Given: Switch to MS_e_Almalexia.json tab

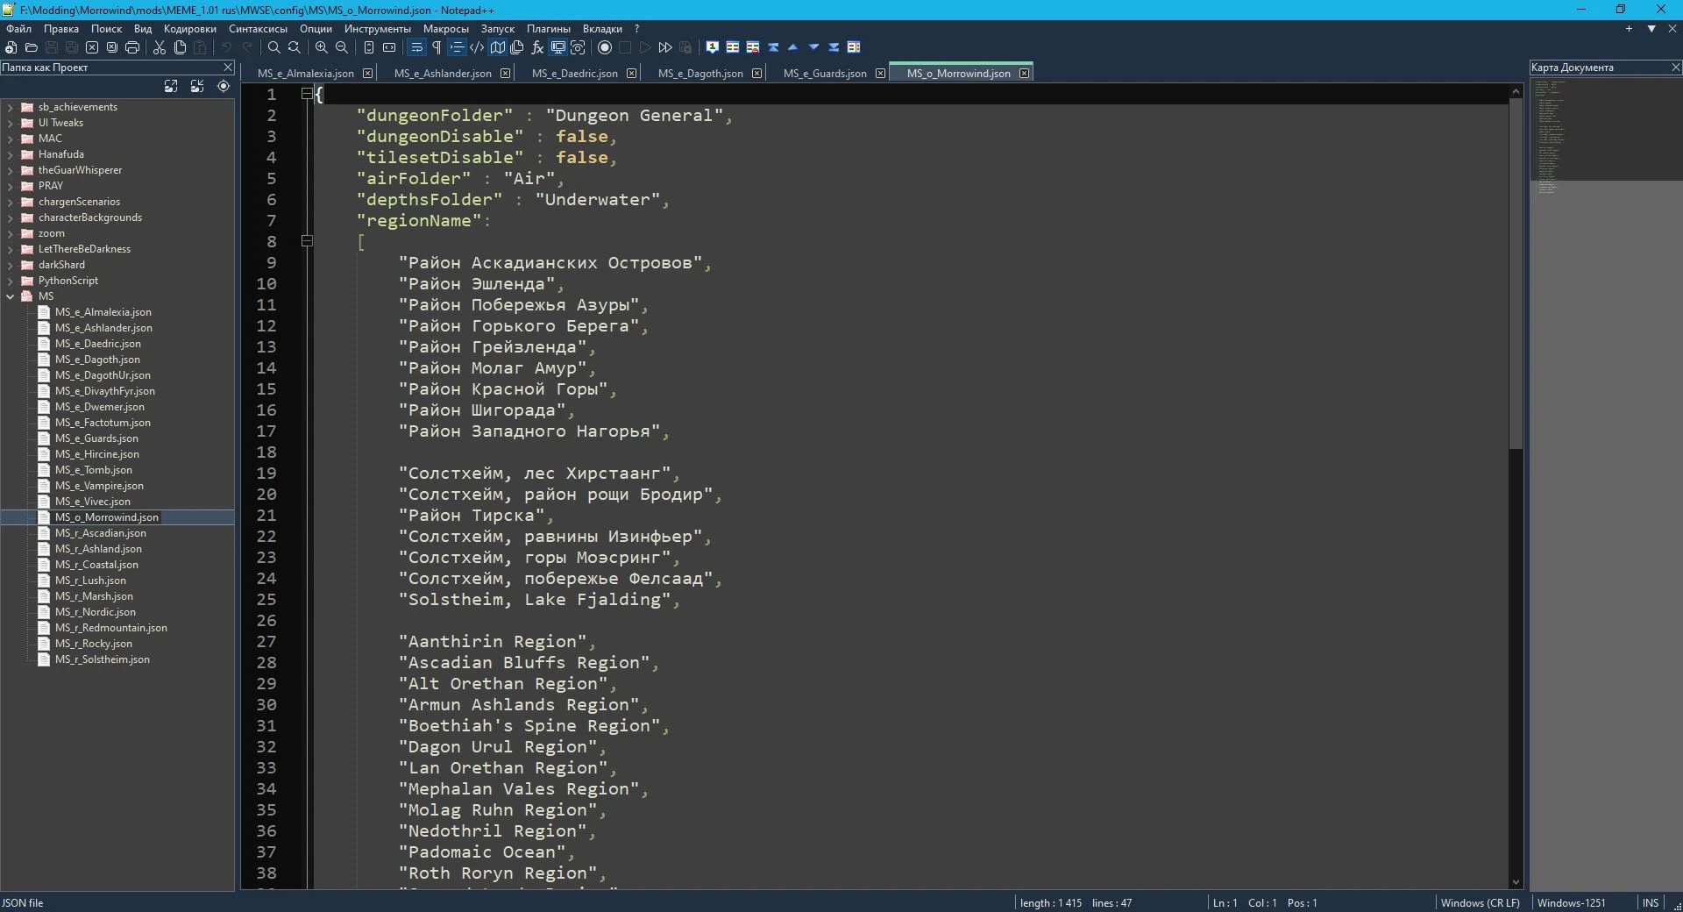Looking at the screenshot, I should pos(305,74).
